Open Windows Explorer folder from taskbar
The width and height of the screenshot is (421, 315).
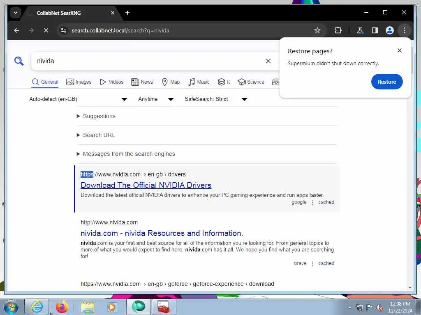tap(88, 307)
